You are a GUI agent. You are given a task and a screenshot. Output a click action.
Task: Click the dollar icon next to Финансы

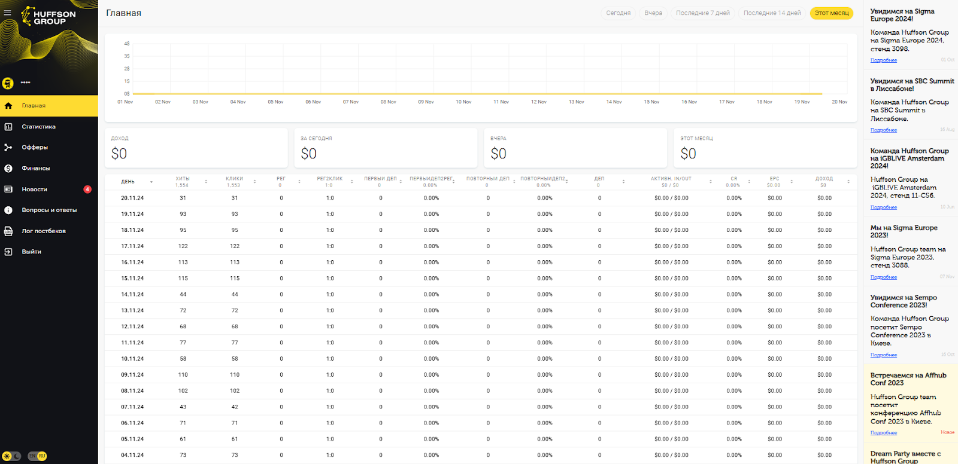pos(8,169)
